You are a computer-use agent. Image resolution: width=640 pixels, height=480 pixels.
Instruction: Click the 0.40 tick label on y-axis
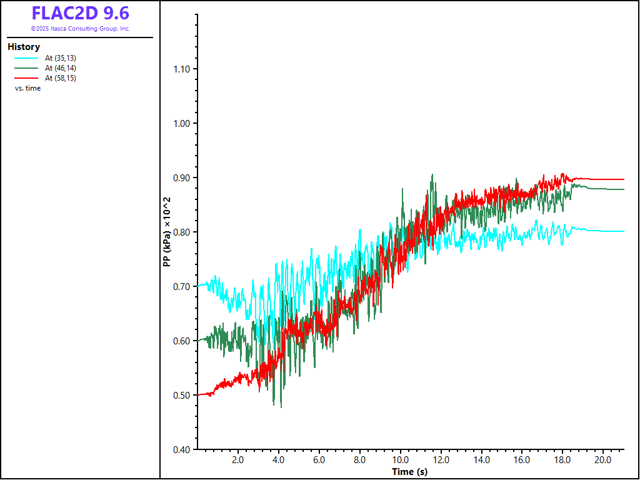click(182, 449)
